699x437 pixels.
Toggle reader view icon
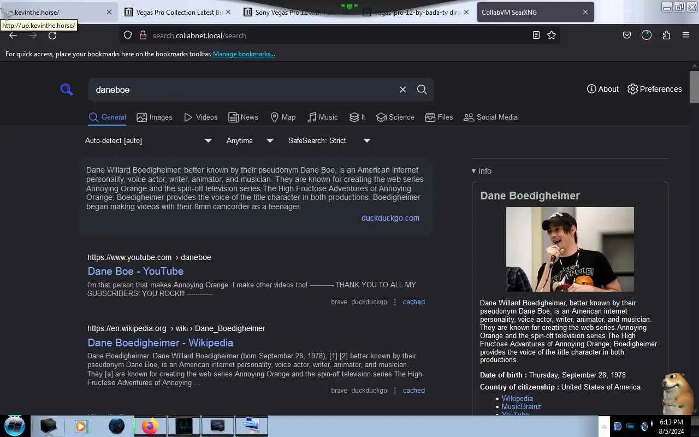tap(536, 35)
